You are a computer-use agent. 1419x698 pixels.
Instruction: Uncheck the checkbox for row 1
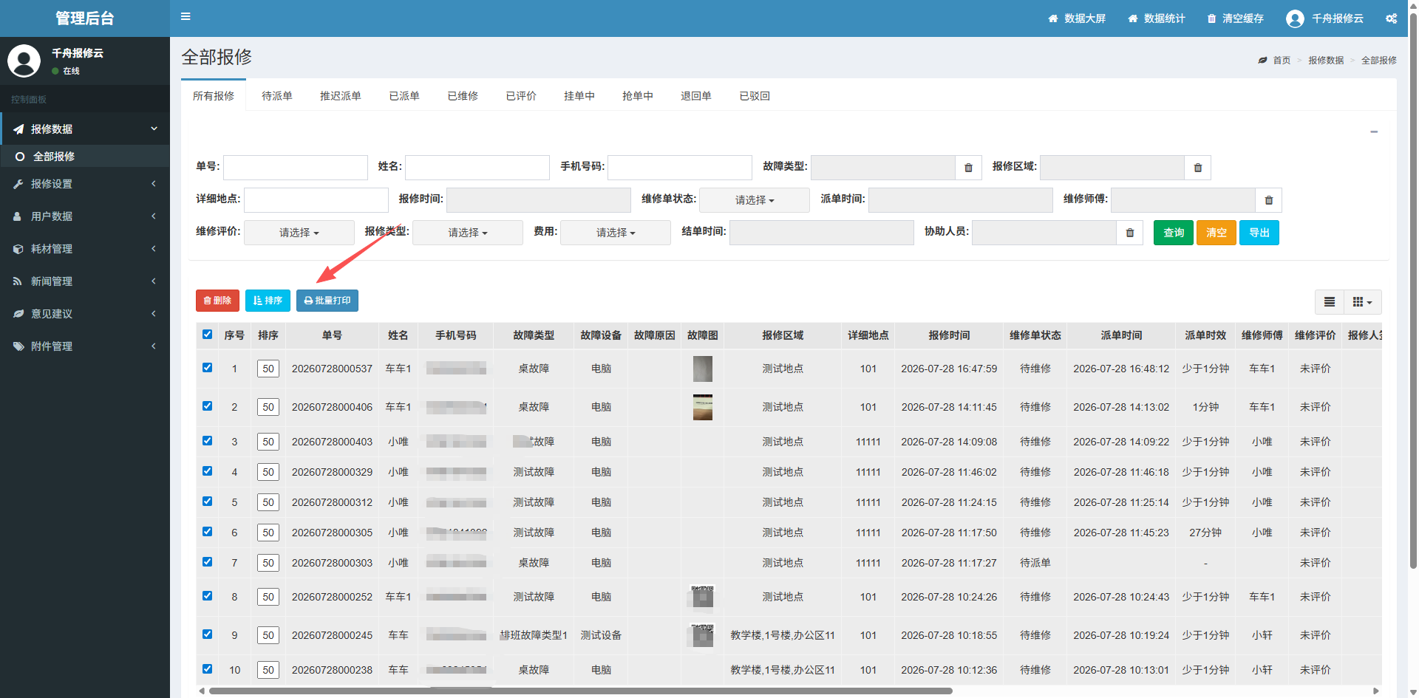pos(207,368)
